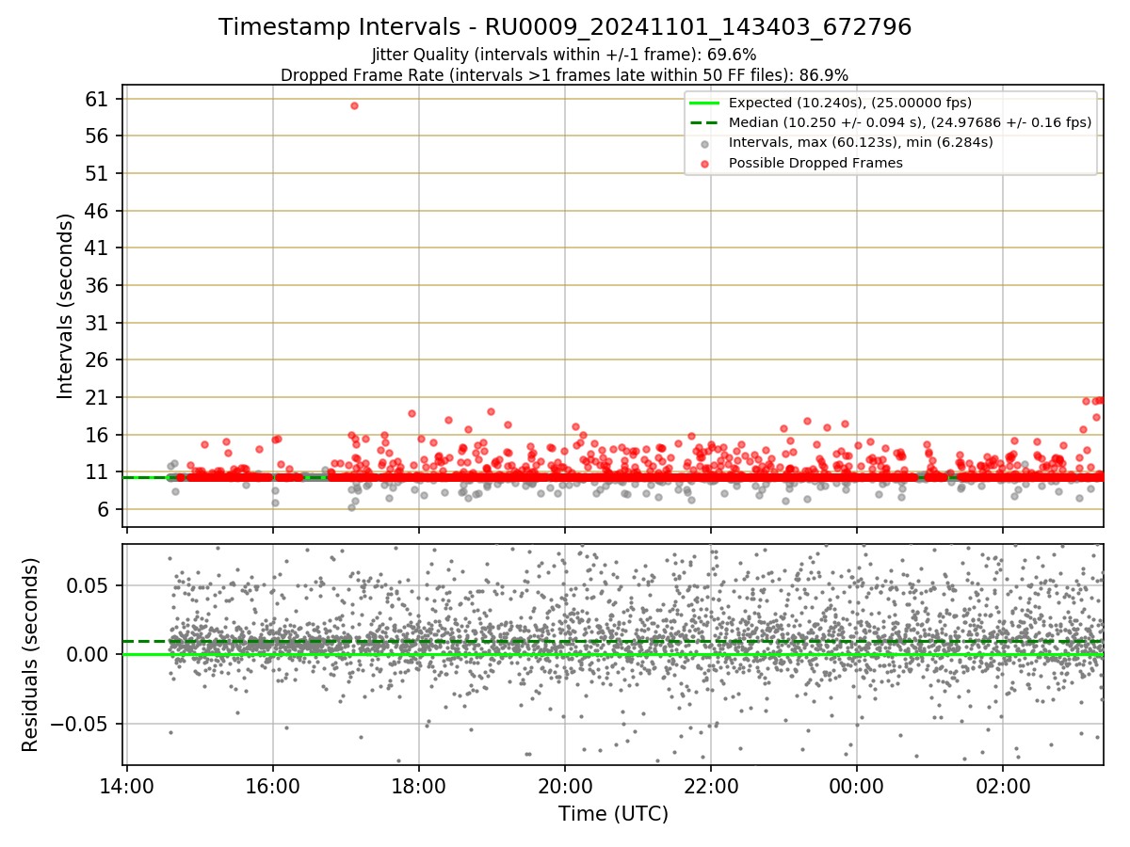
Task: Click the plot title Timestamp Intervals - RU0009_20241101_143403_672796
Action: (565, 26)
